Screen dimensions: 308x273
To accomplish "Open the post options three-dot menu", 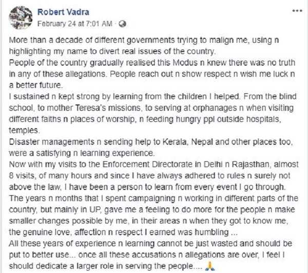I will [x=297, y=10].
